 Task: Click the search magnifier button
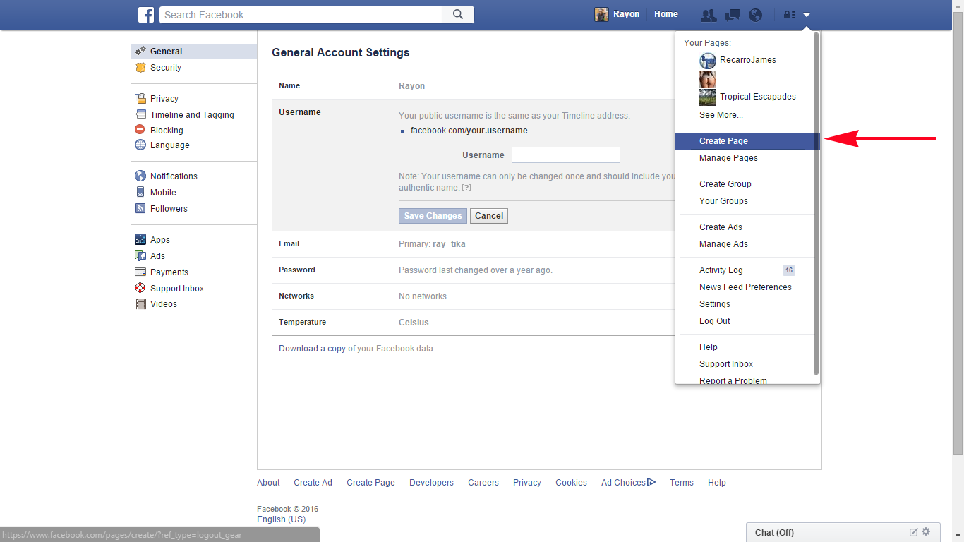click(x=458, y=15)
